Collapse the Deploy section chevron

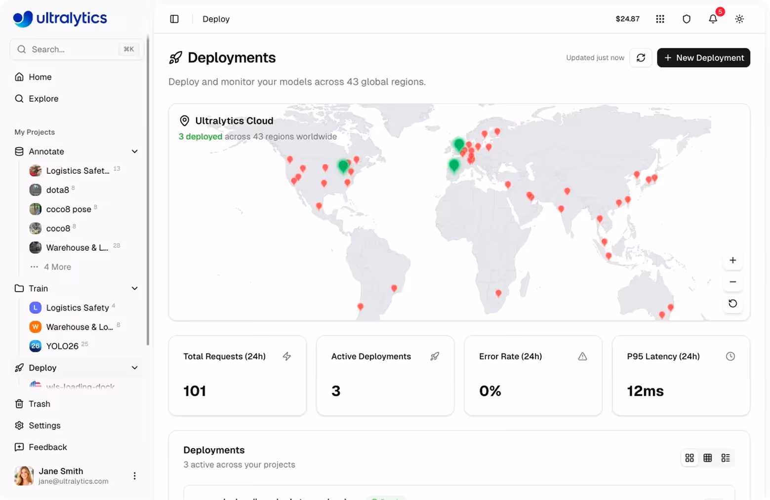click(134, 368)
